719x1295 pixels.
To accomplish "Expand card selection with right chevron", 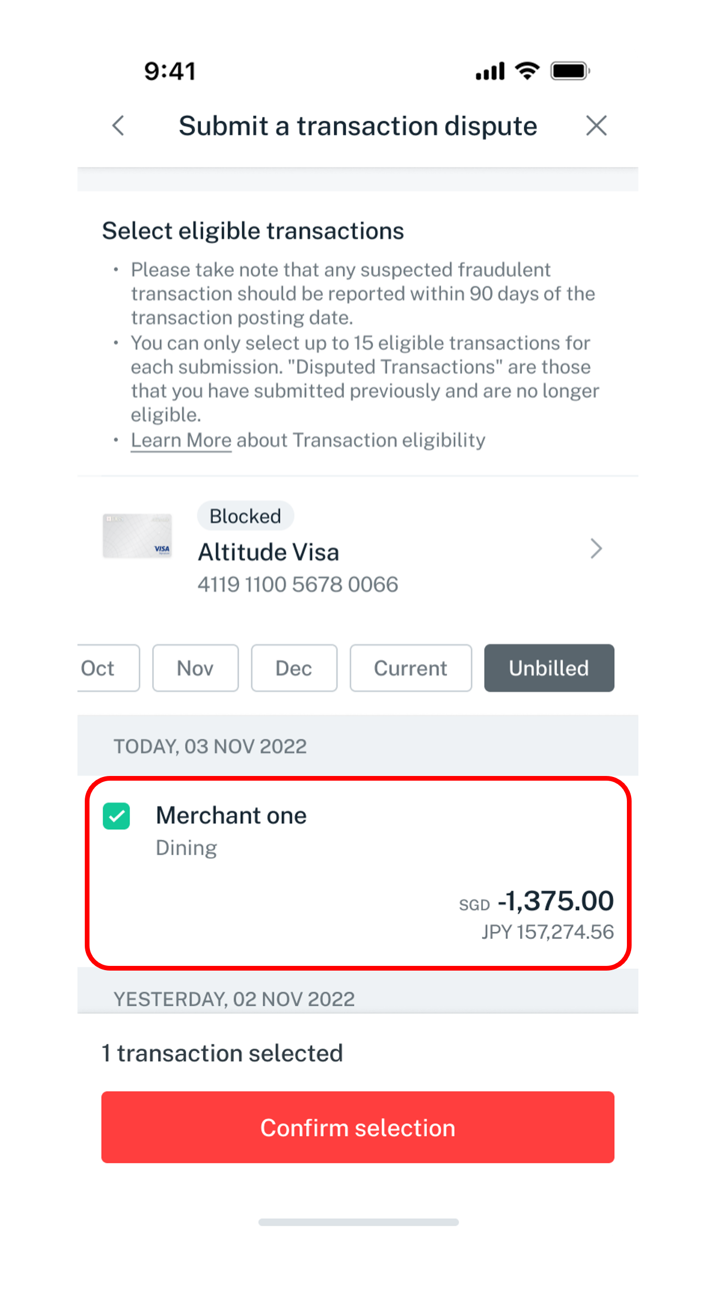I will coord(596,548).
